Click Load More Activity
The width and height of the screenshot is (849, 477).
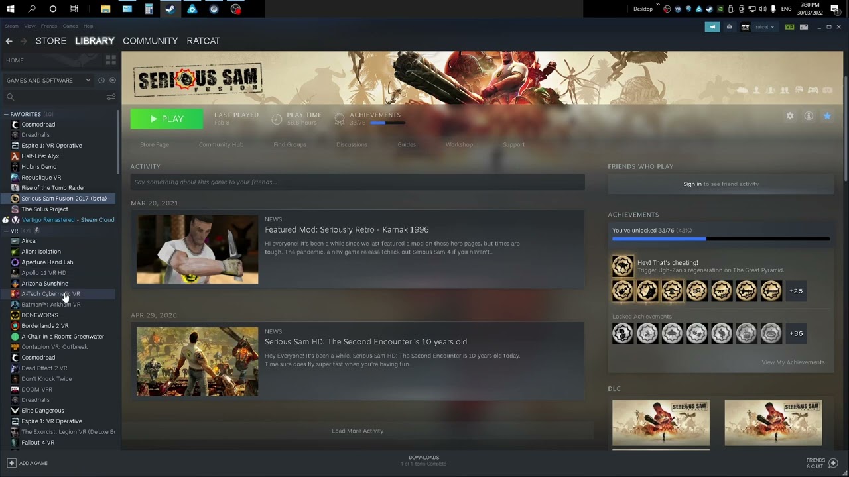coord(358,431)
